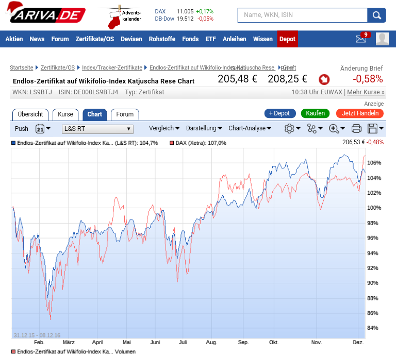This screenshot has width=396, height=356.
Task: Open the chart settings gear icon
Action: click(290, 128)
